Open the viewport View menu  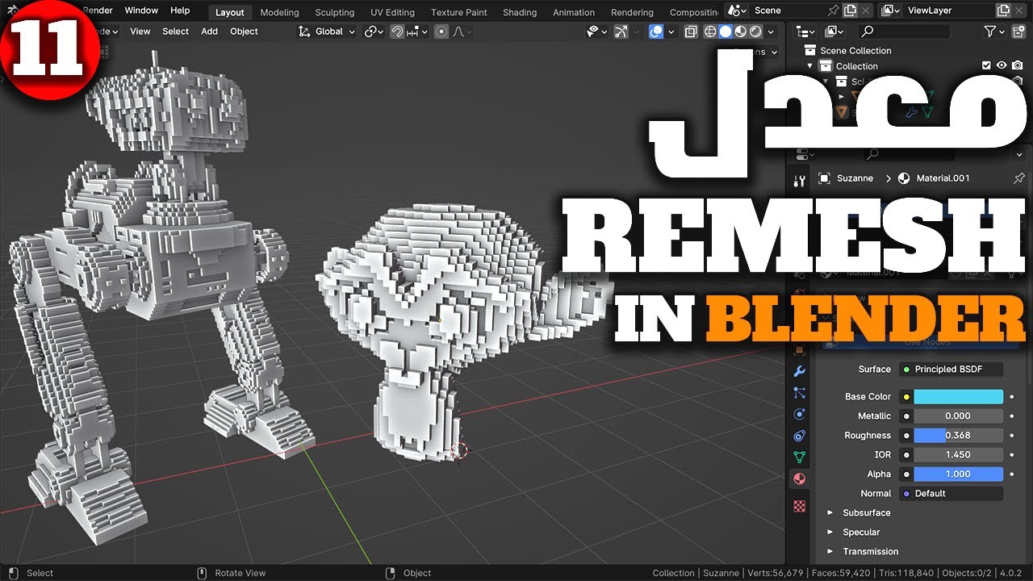(x=140, y=31)
